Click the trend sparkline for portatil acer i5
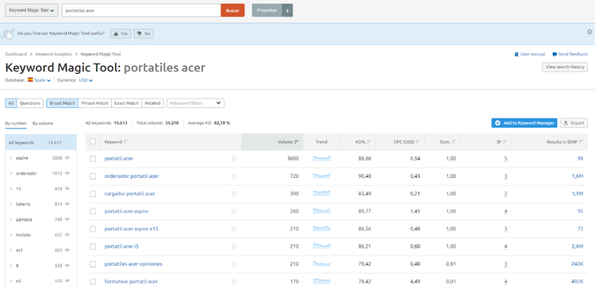Image resolution: width=595 pixels, height=289 pixels. click(321, 246)
